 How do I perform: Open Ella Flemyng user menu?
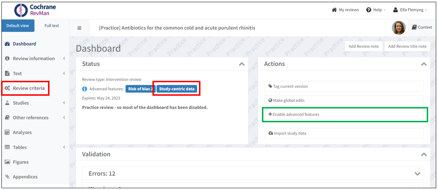pyautogui.click(x=410, y=10)
